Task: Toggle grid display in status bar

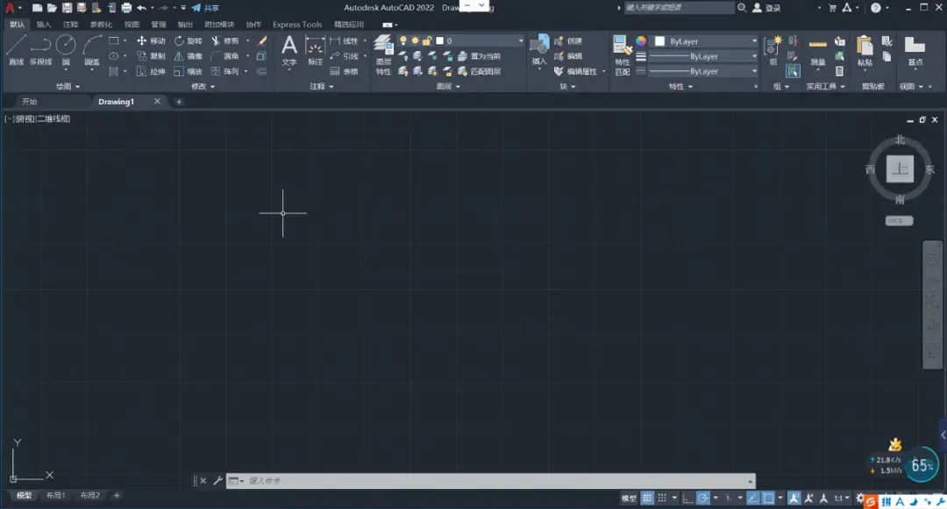Action: [x=647, y=498]
